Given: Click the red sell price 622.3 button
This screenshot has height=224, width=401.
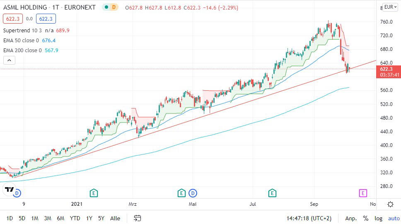Looking at the screenshot, I should pyautogui.click(x=13, y=19).
